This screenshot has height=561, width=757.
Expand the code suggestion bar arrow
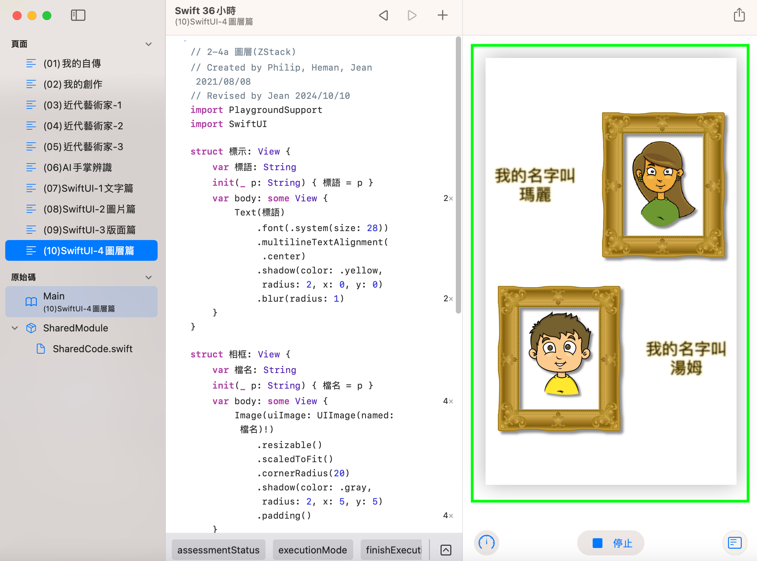point(446,550)
